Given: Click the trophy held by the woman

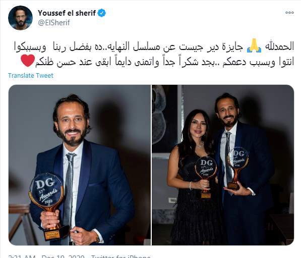Looking at the screenshot, I should coord(206,177).
